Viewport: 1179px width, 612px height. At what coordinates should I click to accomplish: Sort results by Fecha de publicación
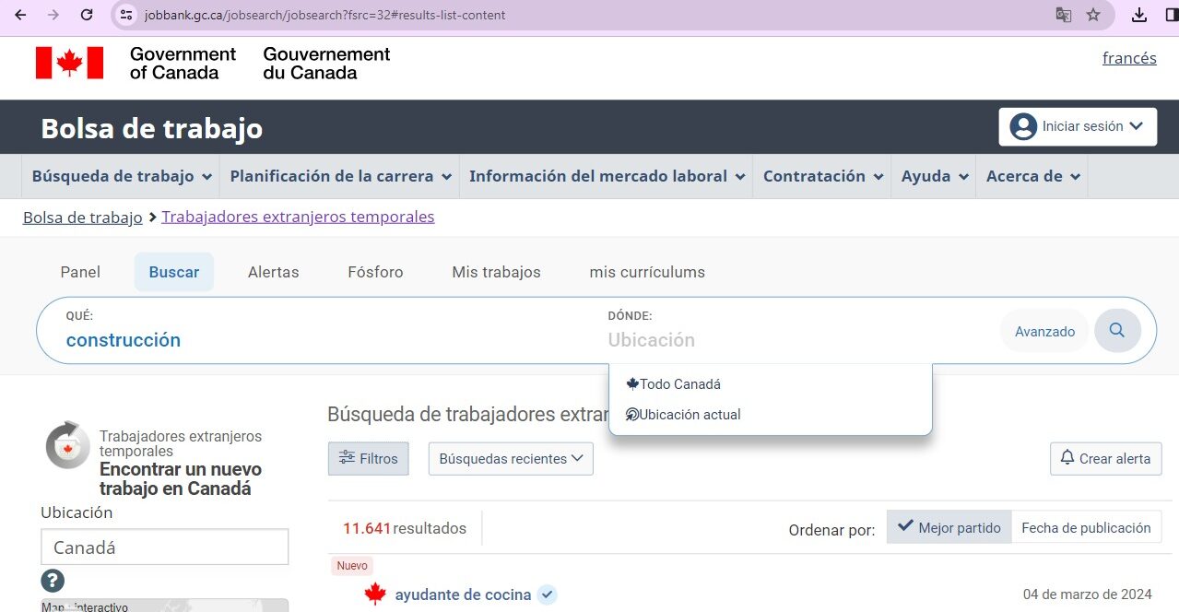coord(1086,528)
